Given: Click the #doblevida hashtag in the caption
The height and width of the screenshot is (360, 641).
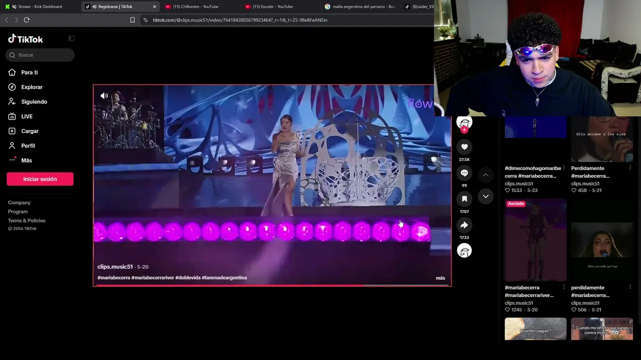Looking at the screenshot, I should (x=188, y=277).
